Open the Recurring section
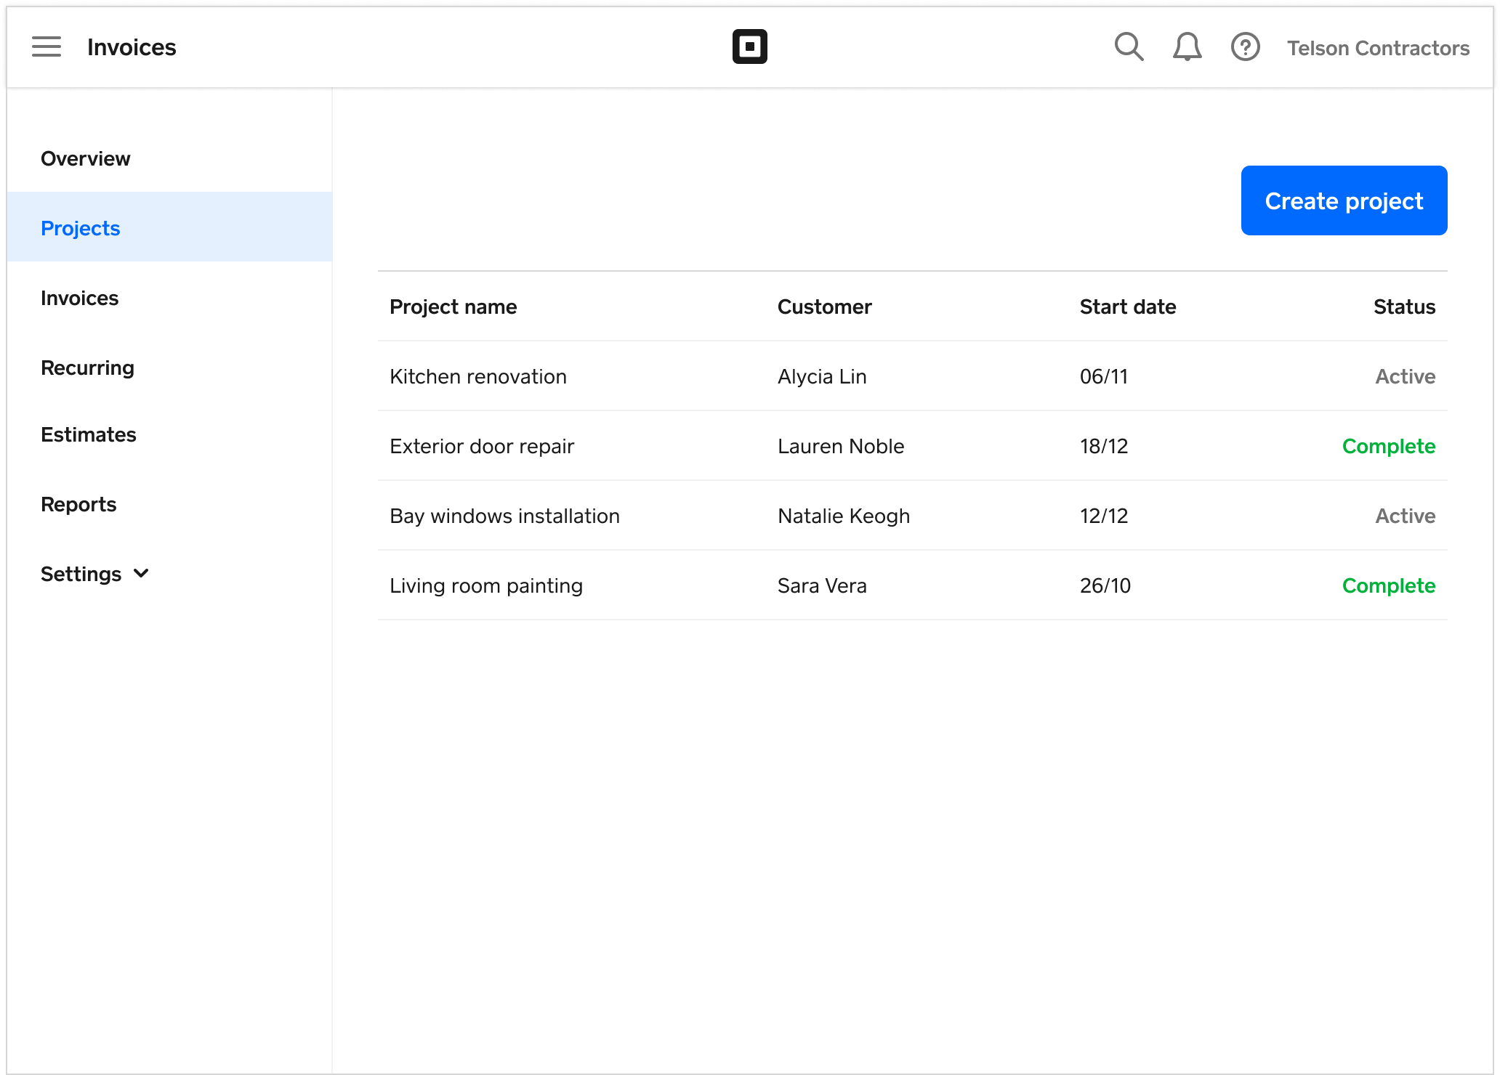 87,368
